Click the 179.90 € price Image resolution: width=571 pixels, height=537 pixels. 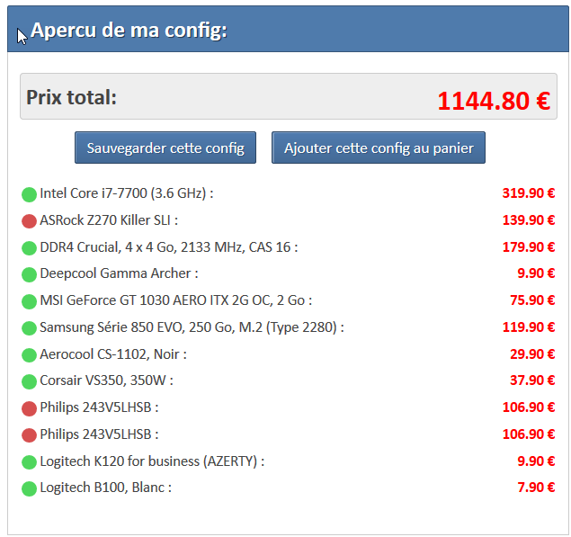(x=529, y=247)
